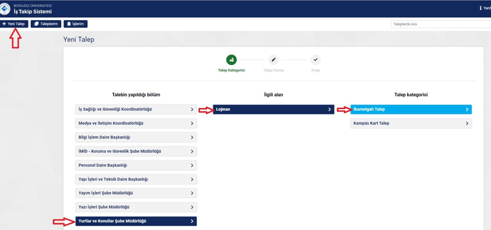
Task: Click the Yardım info icon
Action: point(481,8)
